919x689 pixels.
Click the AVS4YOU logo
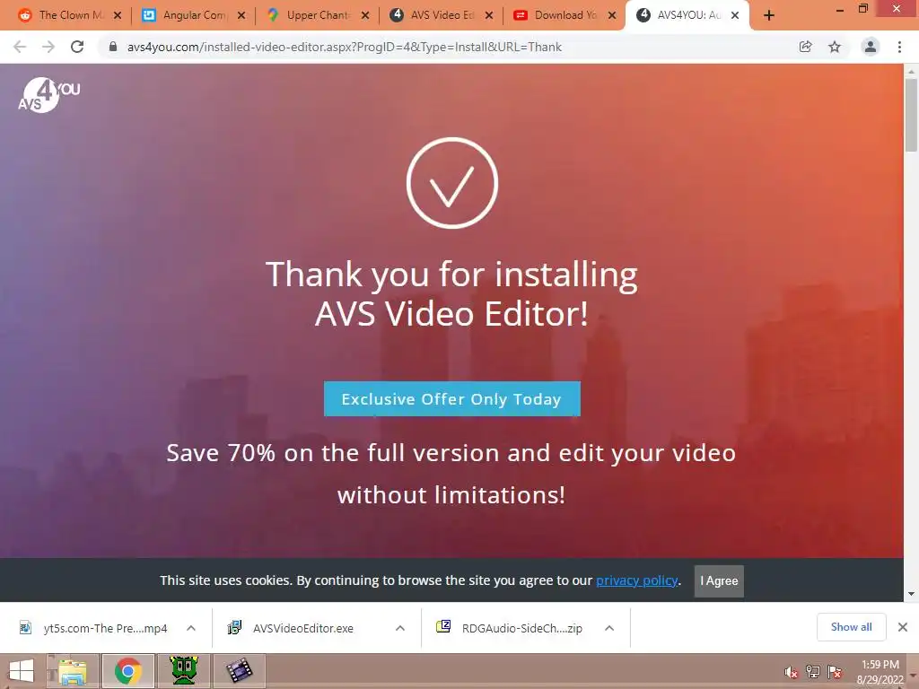pyautogui.click(x=49, y=95)
